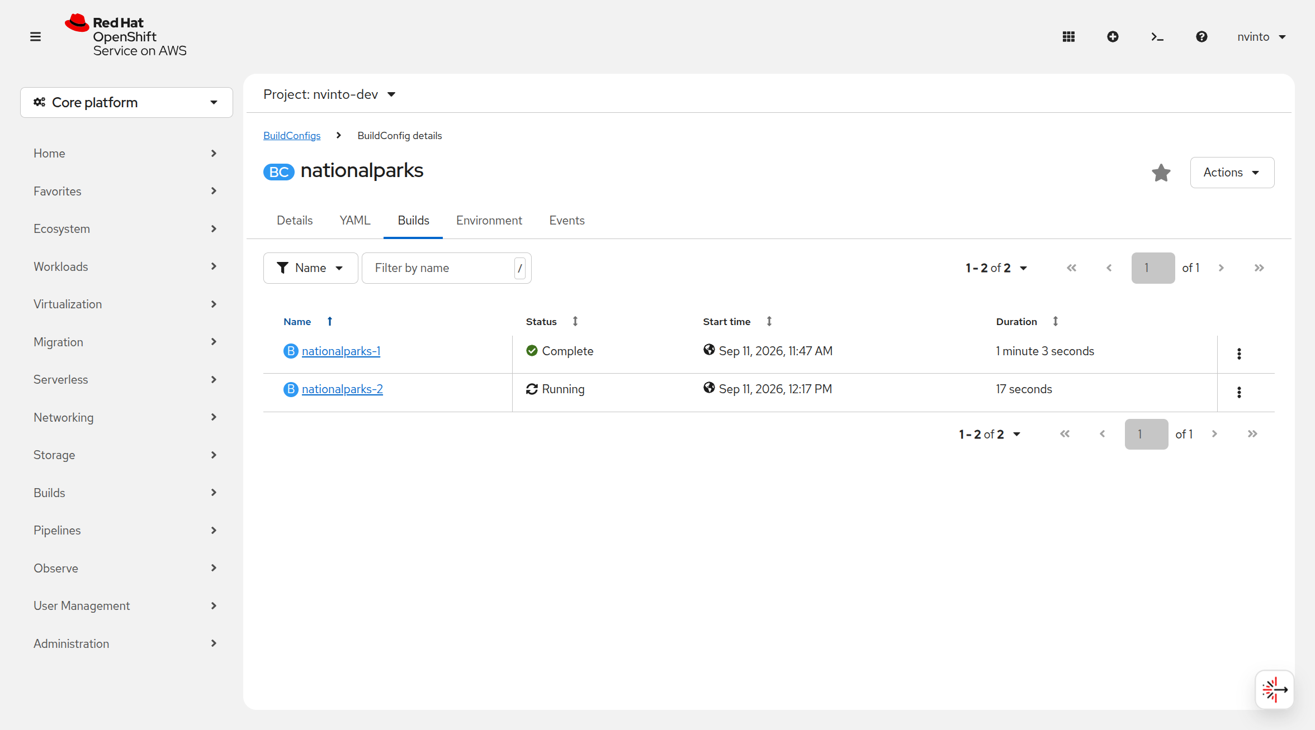
Task: Follow the BuildConfigs breadcrumb link
Action: [x=292, y=136]
